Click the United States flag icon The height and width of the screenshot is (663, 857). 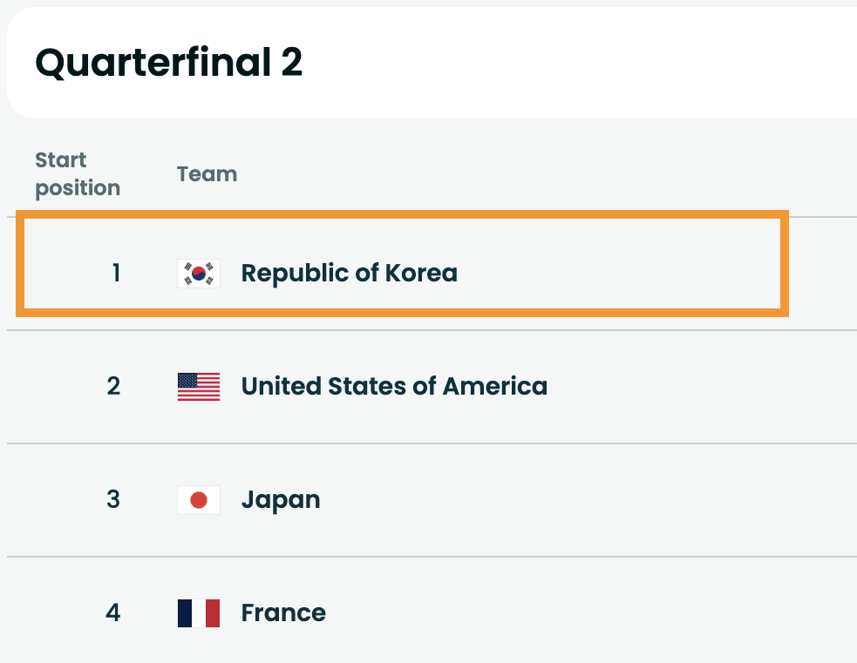pyautogui.click(x=199, y=387)
